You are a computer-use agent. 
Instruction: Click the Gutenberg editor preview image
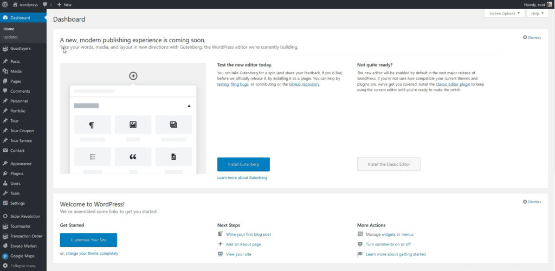tap(133, 118)
